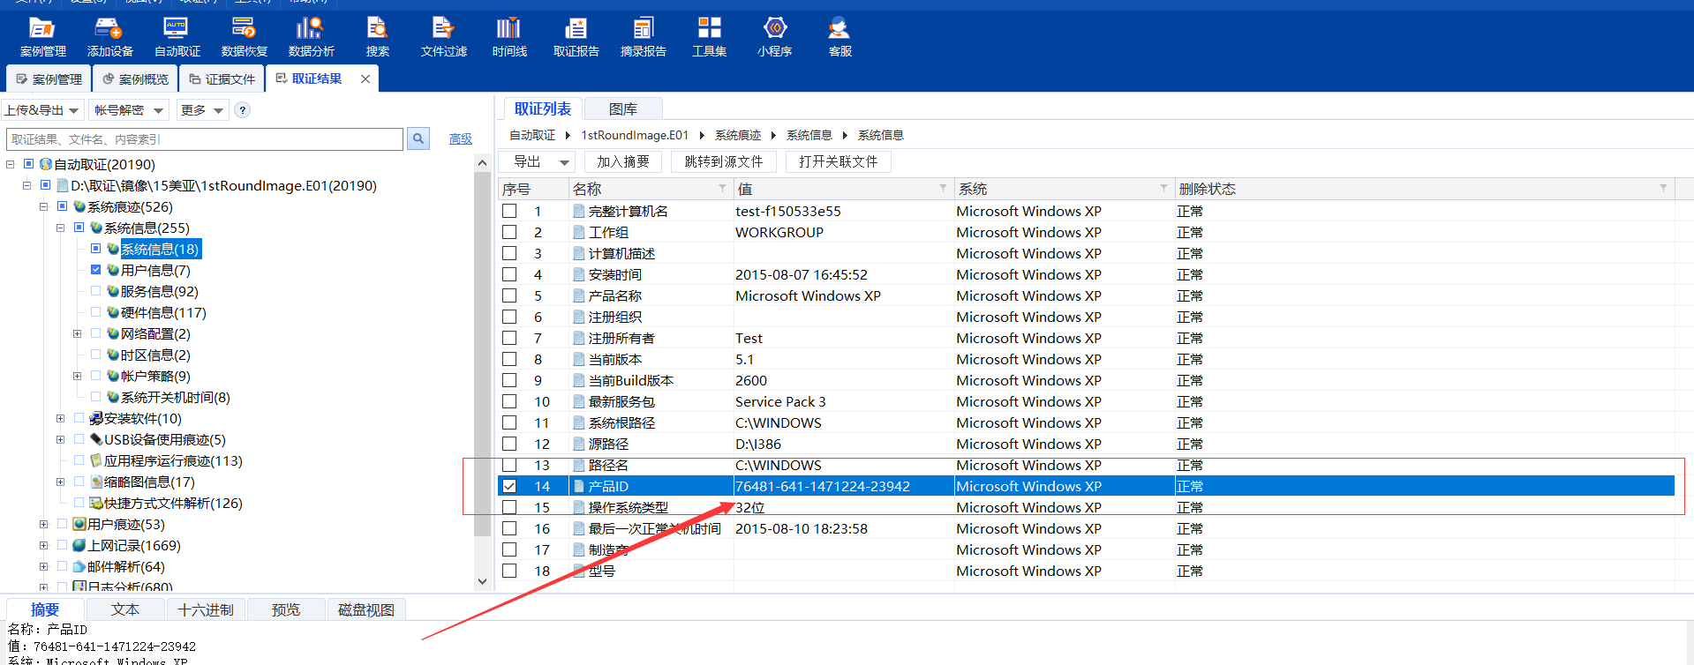
Task: Expand the 安装软件(10) tree node
Action: (61, 418)
